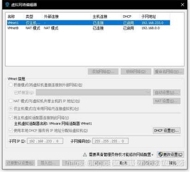
Task: Click the 主机连接 column header
Action: (x=106, y=17)
